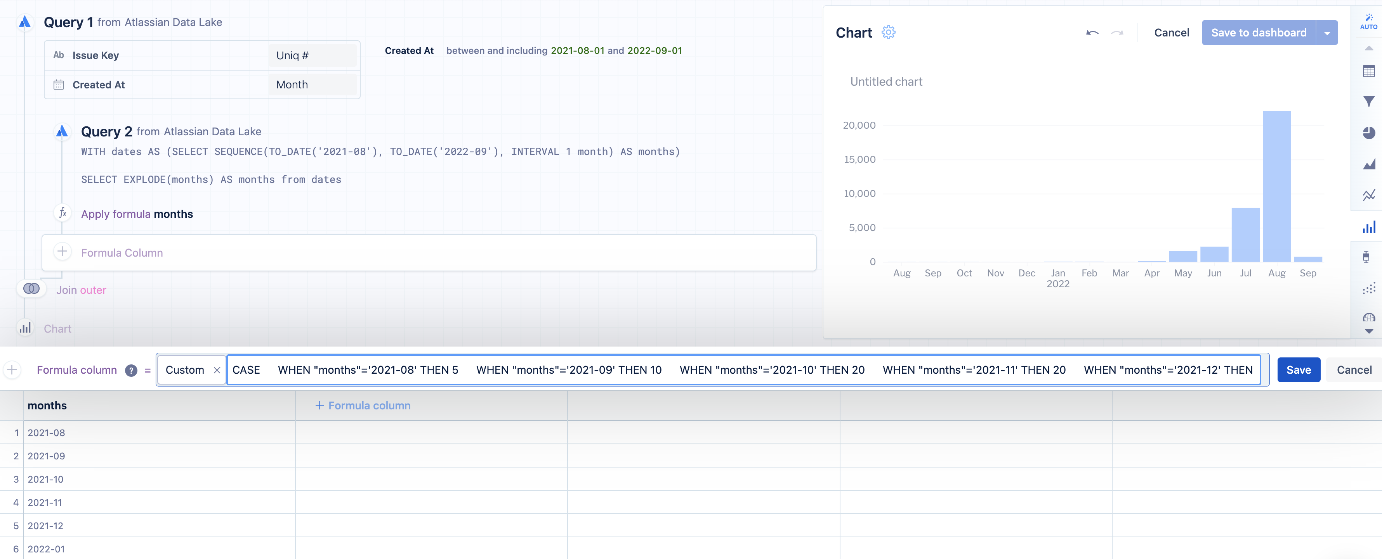Select the funnel chart type icon

[x=1368, y=101]
